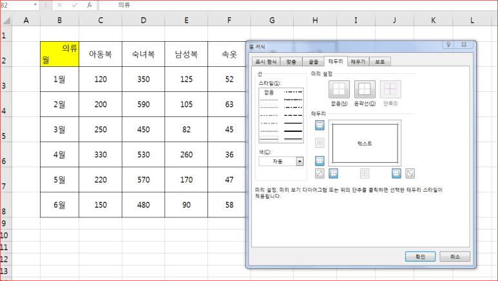Switch to the 글꼴 tab

(313, 62)
